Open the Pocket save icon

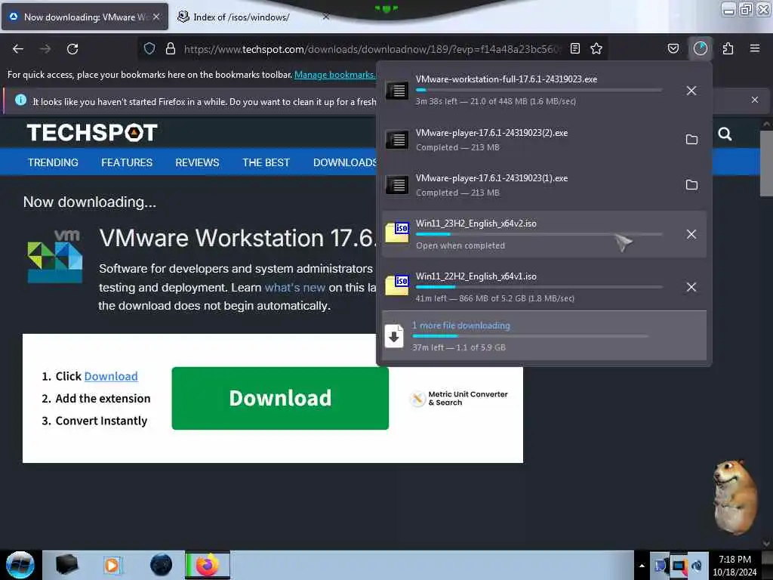pos(673,48)
